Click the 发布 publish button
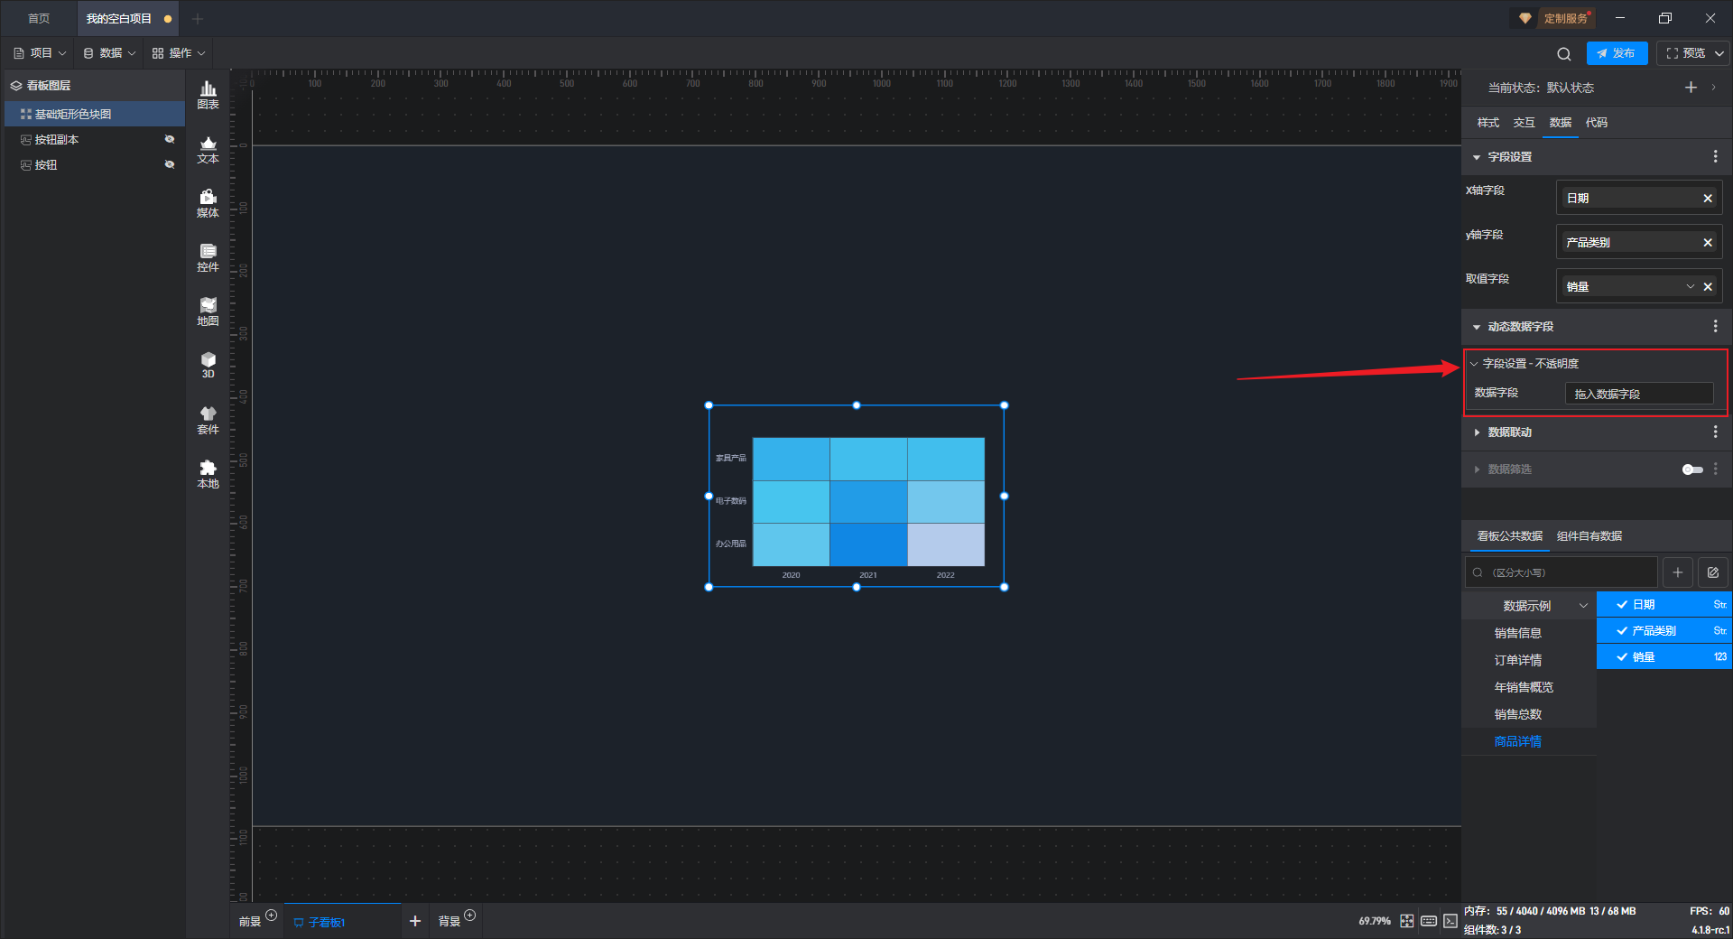 1617,53
